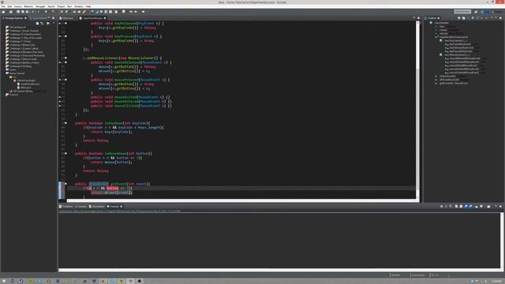The image size is (505, 284).
Task: Collapse the getEvent method fold marker
Action: [x=65, y=184]
